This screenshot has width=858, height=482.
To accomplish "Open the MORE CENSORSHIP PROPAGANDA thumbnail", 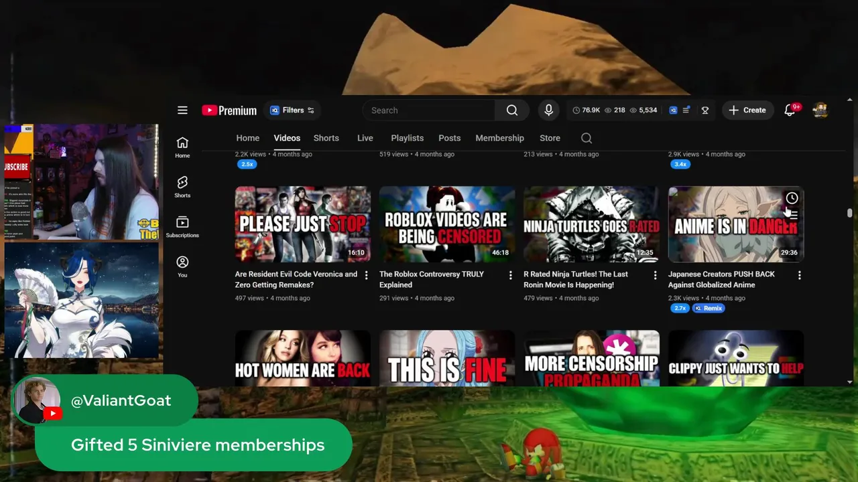I will click(591, 358).
